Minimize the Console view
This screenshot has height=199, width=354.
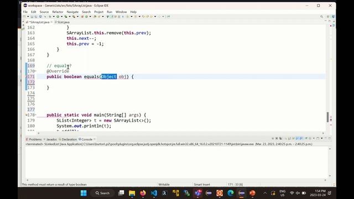(x=326, y=138)
